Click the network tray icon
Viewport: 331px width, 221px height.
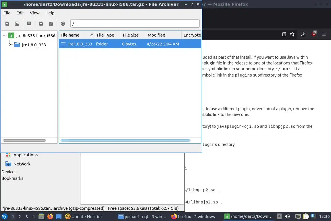click(x=298, y=216)
